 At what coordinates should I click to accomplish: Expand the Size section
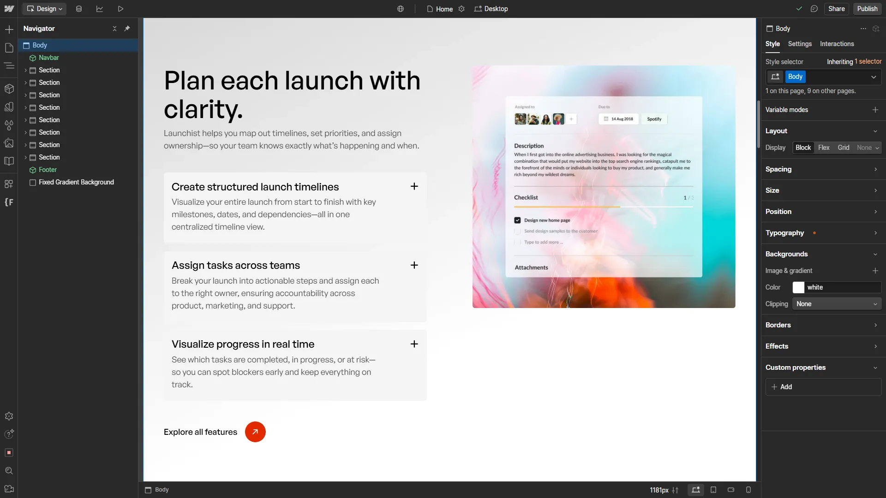823,190
